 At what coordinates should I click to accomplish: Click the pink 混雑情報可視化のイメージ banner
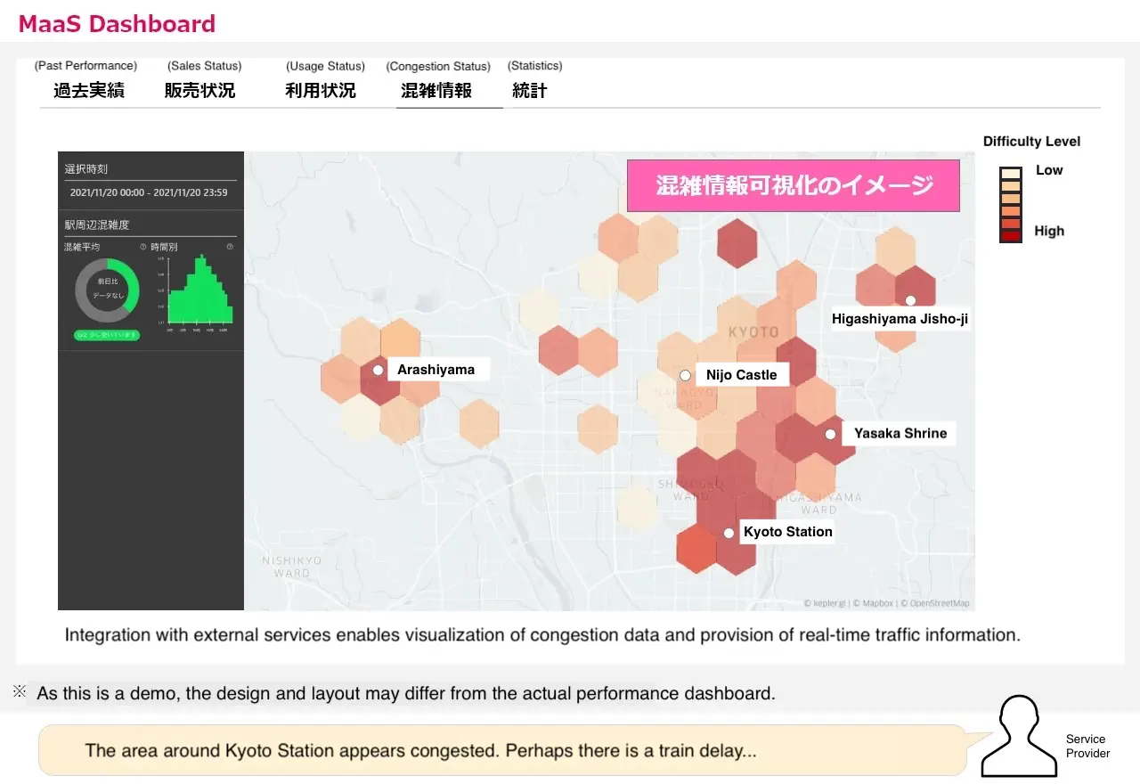pos(793,185)
